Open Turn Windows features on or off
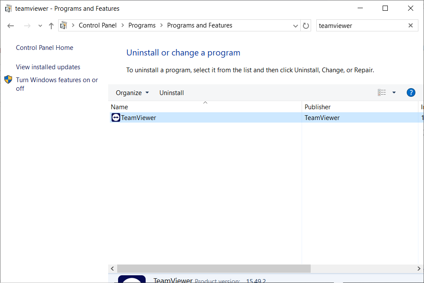 pos(57,84)
